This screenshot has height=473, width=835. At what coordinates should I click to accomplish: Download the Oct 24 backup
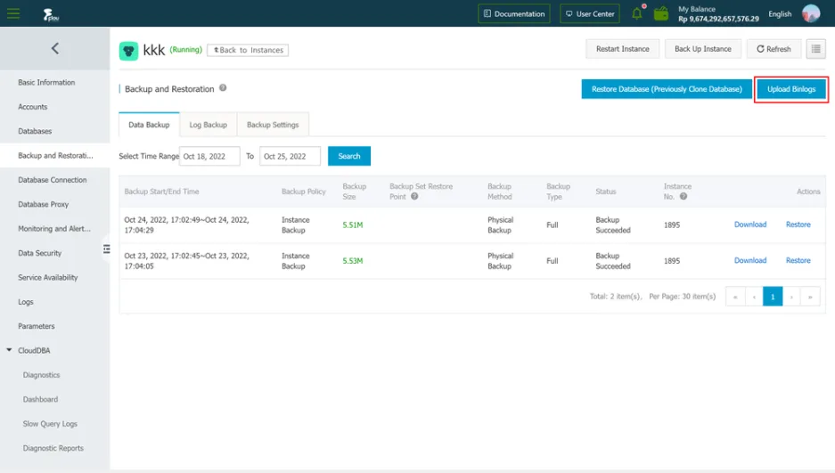(x=750, y=224)
